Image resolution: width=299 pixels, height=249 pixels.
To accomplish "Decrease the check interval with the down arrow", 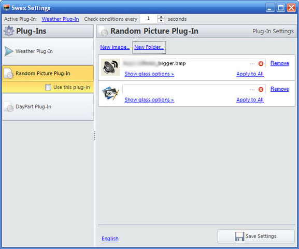I will [161, 20].
